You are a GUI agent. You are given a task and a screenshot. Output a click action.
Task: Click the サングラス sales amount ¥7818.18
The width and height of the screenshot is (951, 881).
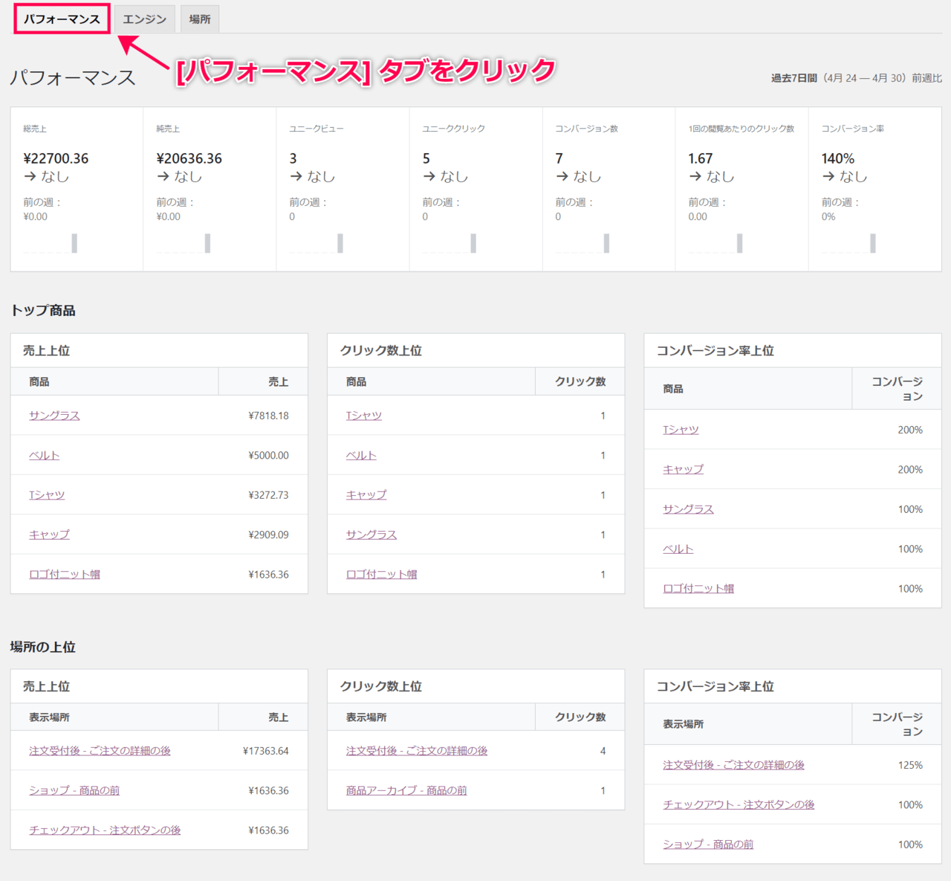pos(268,416)
